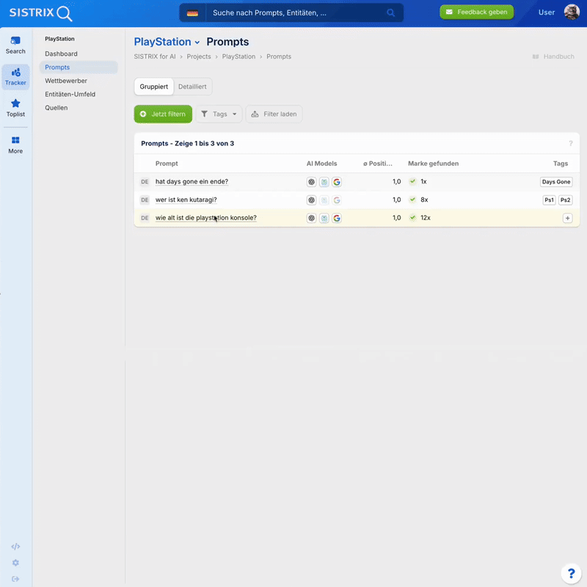587x587 pixels.
Task: Click the magnifier icon in search bar
Action: (x=391, y=12)
